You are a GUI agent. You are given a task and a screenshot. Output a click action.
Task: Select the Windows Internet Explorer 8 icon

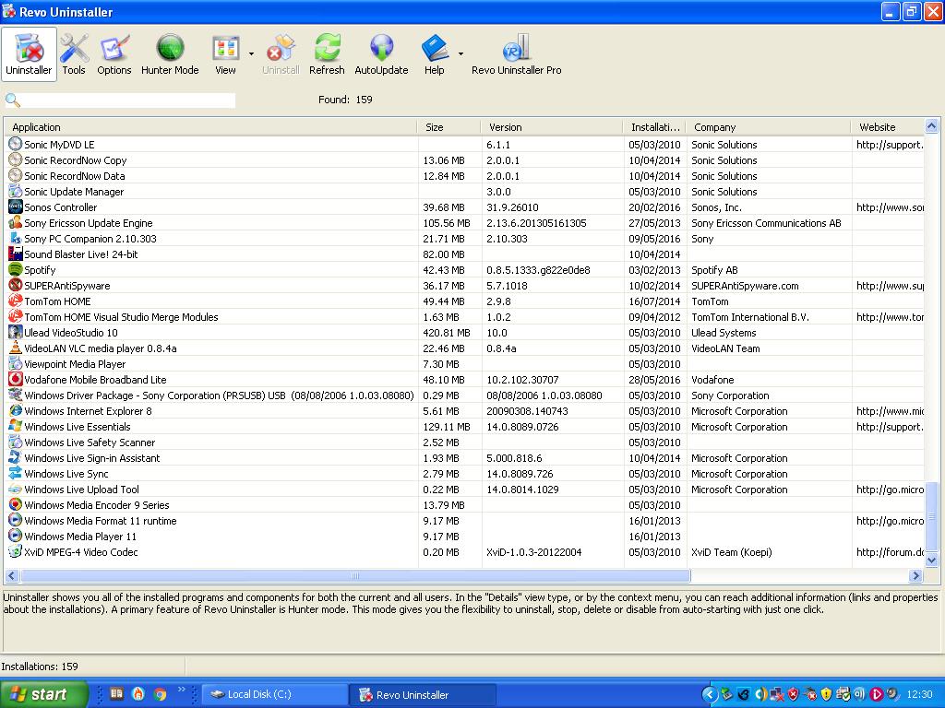tap(15, 410)
